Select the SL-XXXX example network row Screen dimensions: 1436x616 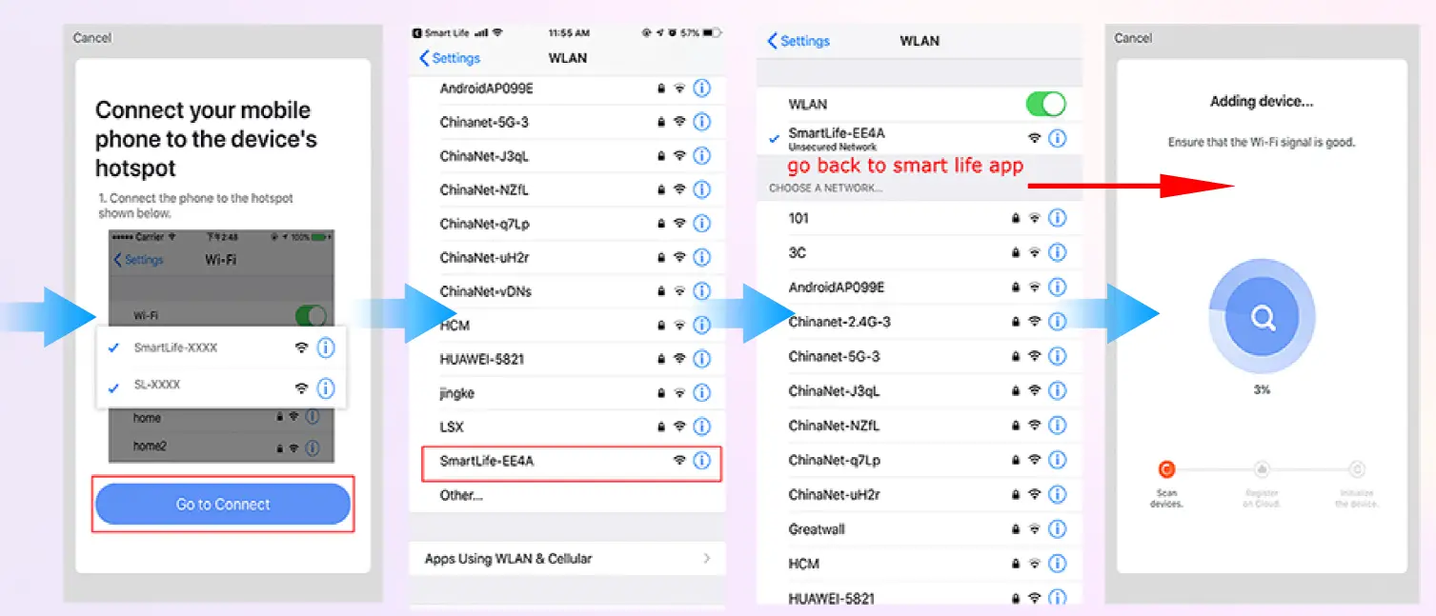pyautogui.click(x=221, y=387)
